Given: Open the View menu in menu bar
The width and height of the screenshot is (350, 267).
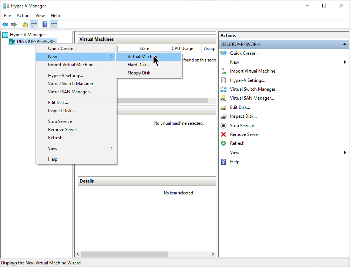Looking at the screenshot, I should [40, 16].
